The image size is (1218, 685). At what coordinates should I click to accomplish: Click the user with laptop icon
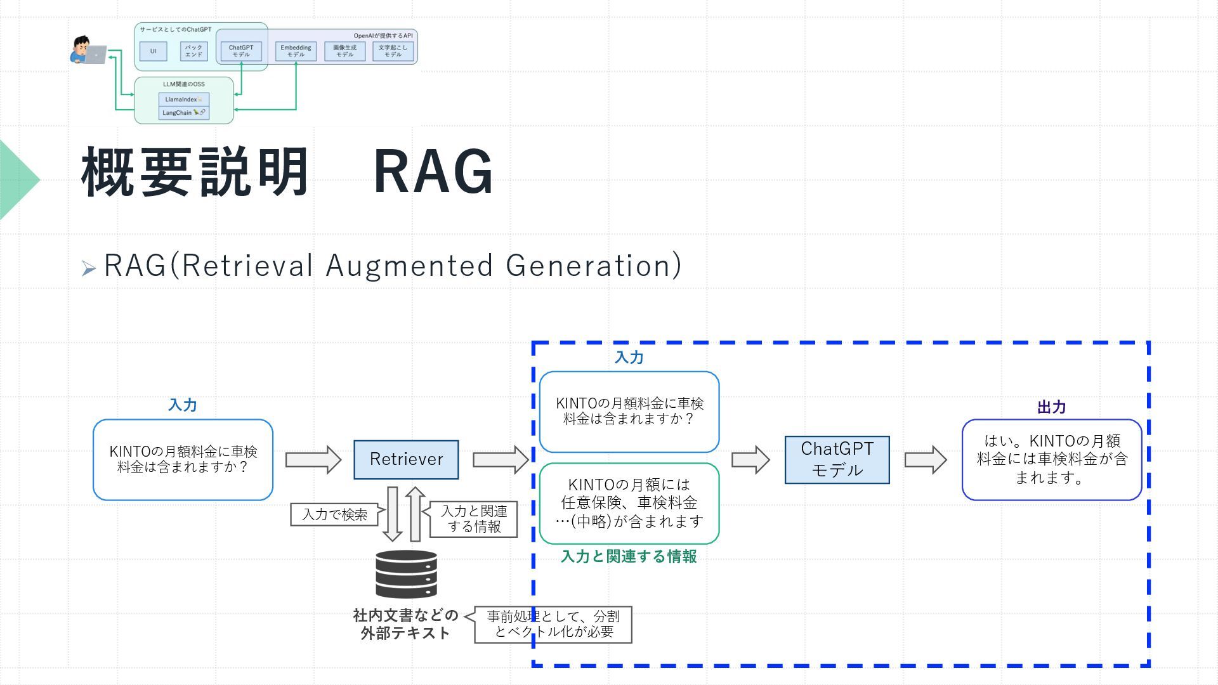(x=88, y=51)
